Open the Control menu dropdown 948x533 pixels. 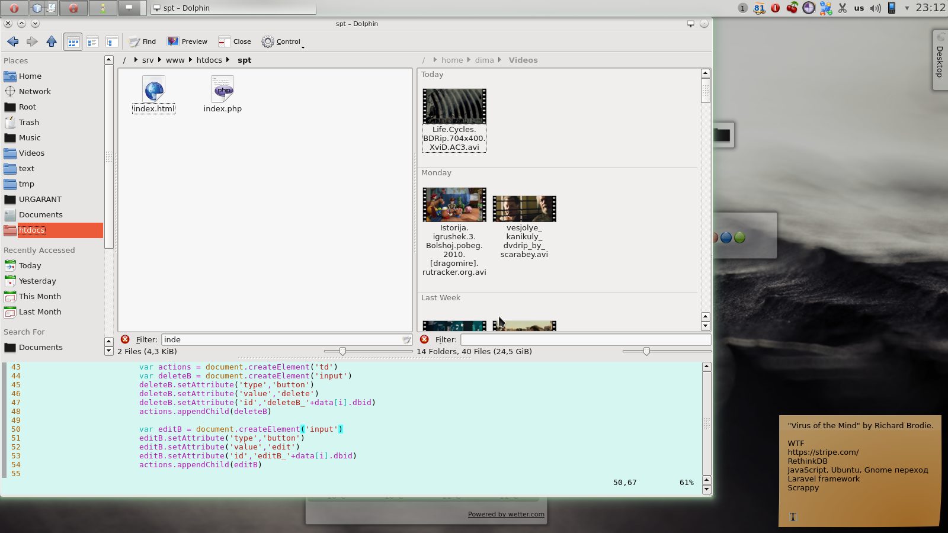pyautogui.click(x=283, y=41)
